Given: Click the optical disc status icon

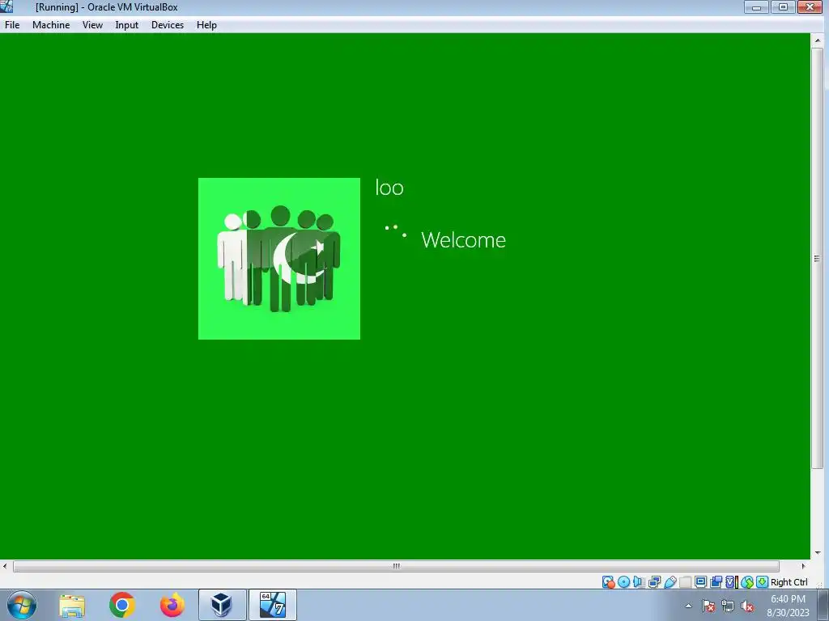Looking at the screenshot, I should tap(624, 582).
